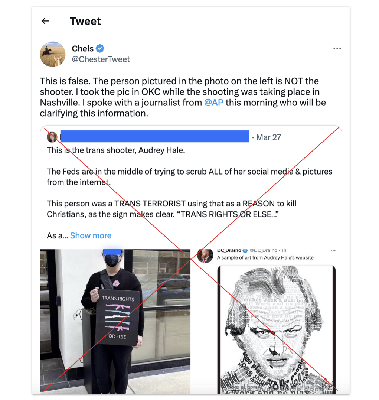The height and width of the screenshot is (400, 379).
Task: Click the @ChesterTweet handle
Action: click(101, 59)
